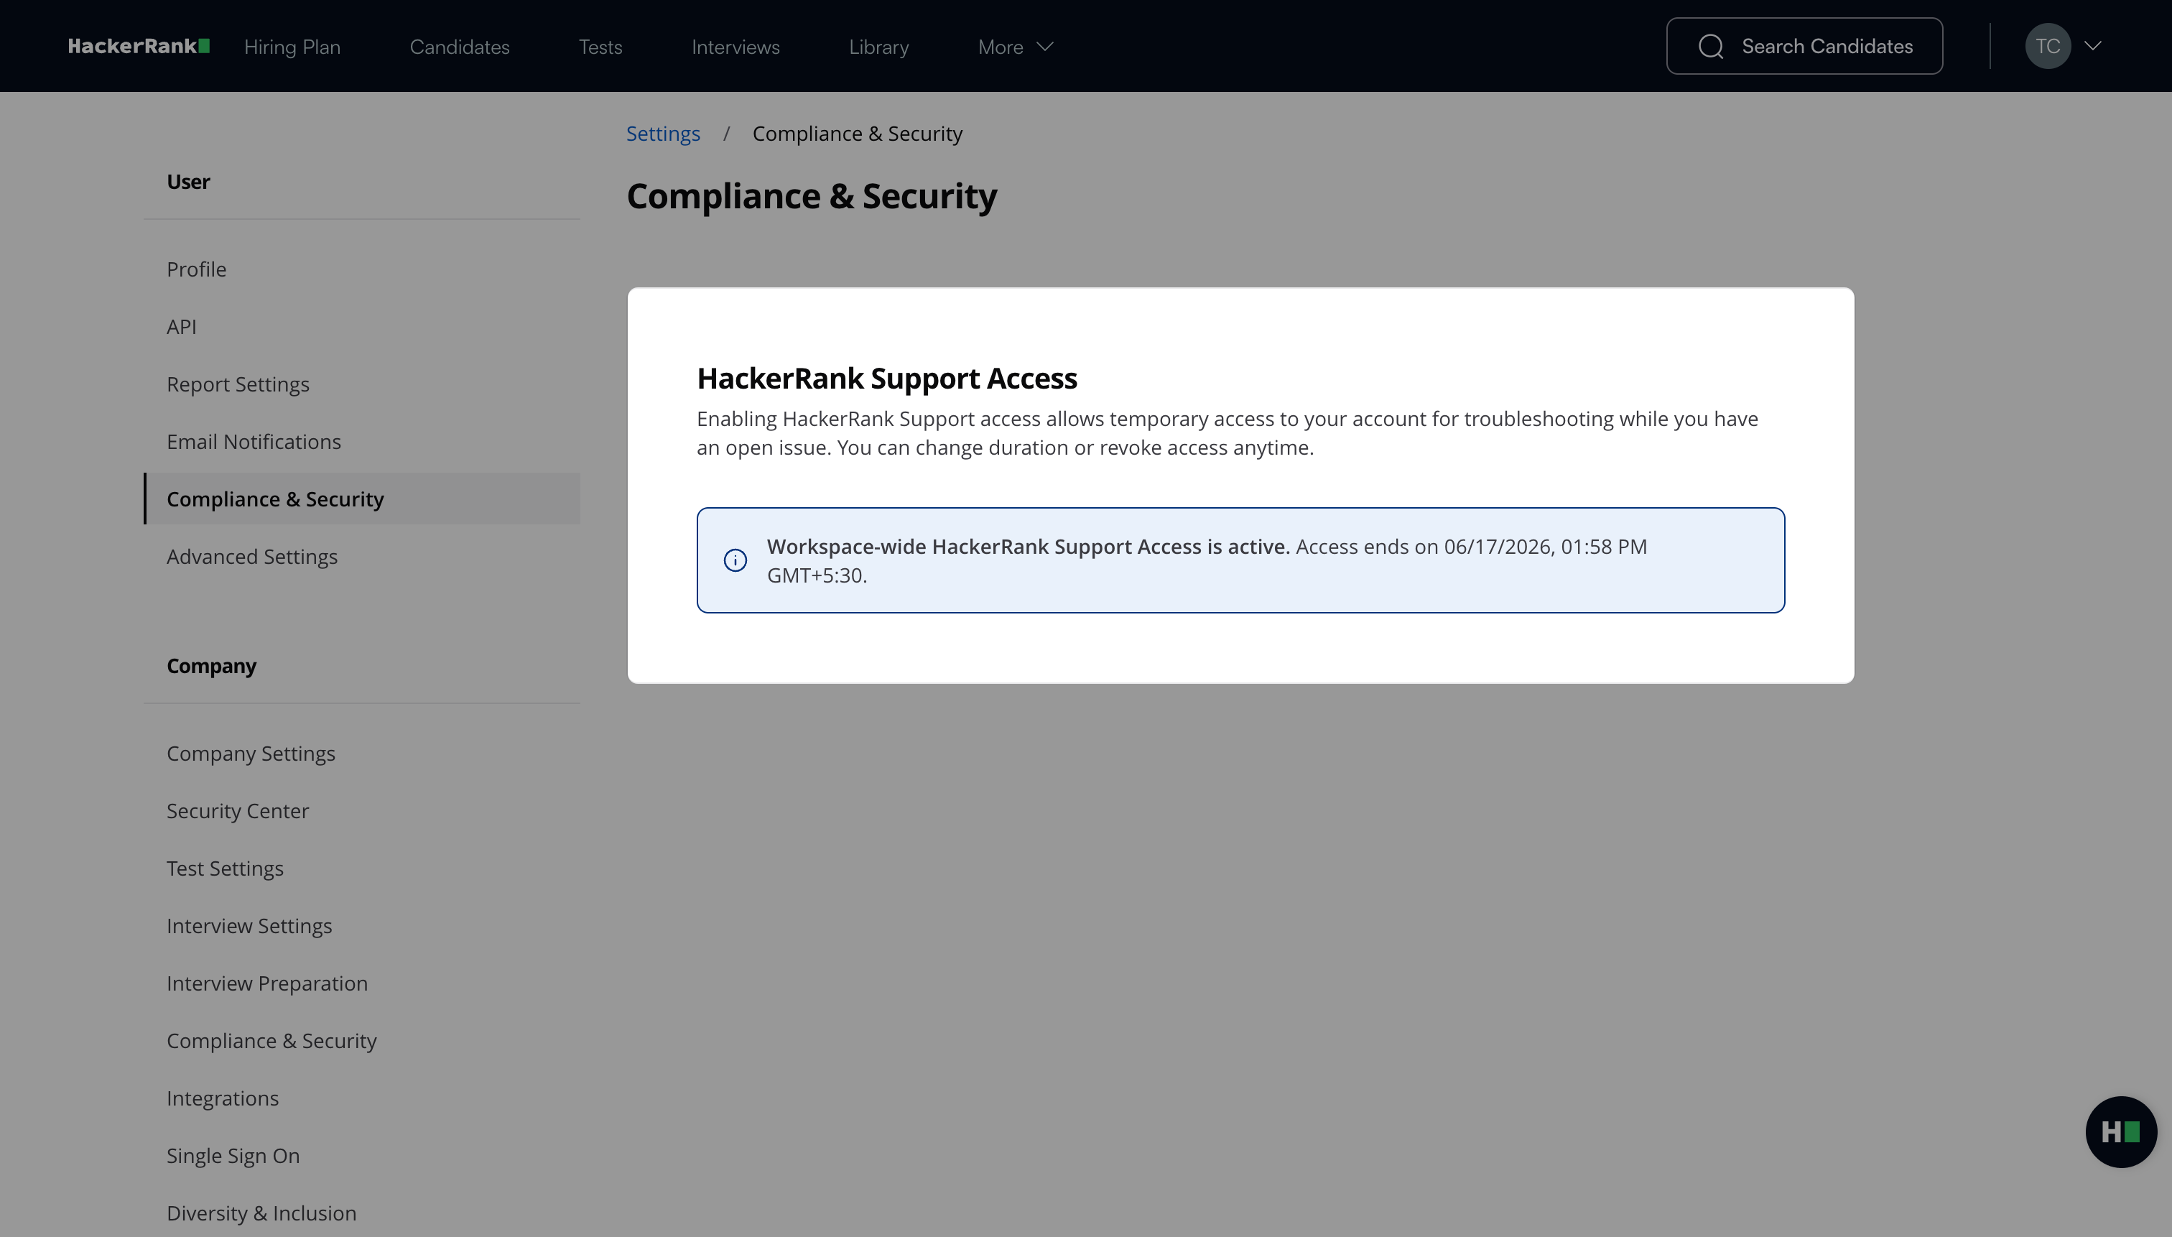Expand the More menu
This screenshot has width=2172, height=1237.
[1016, 47]
